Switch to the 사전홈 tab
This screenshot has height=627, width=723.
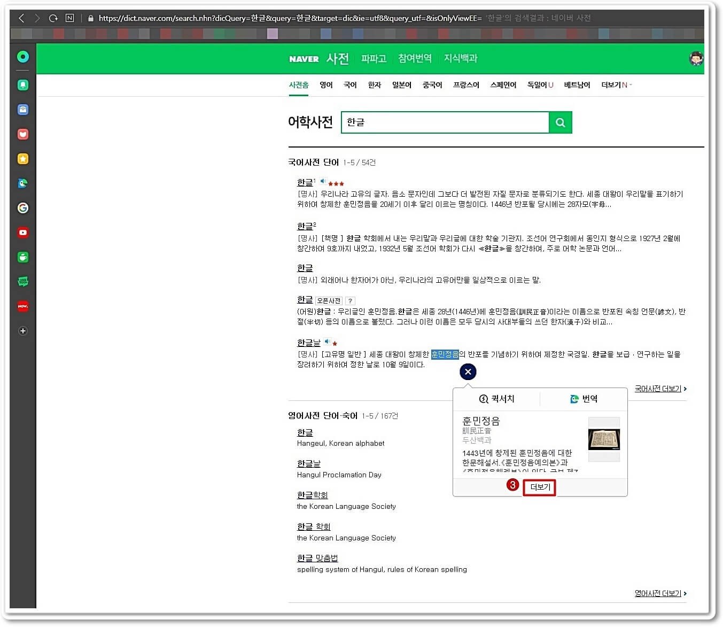pos(299,85)
